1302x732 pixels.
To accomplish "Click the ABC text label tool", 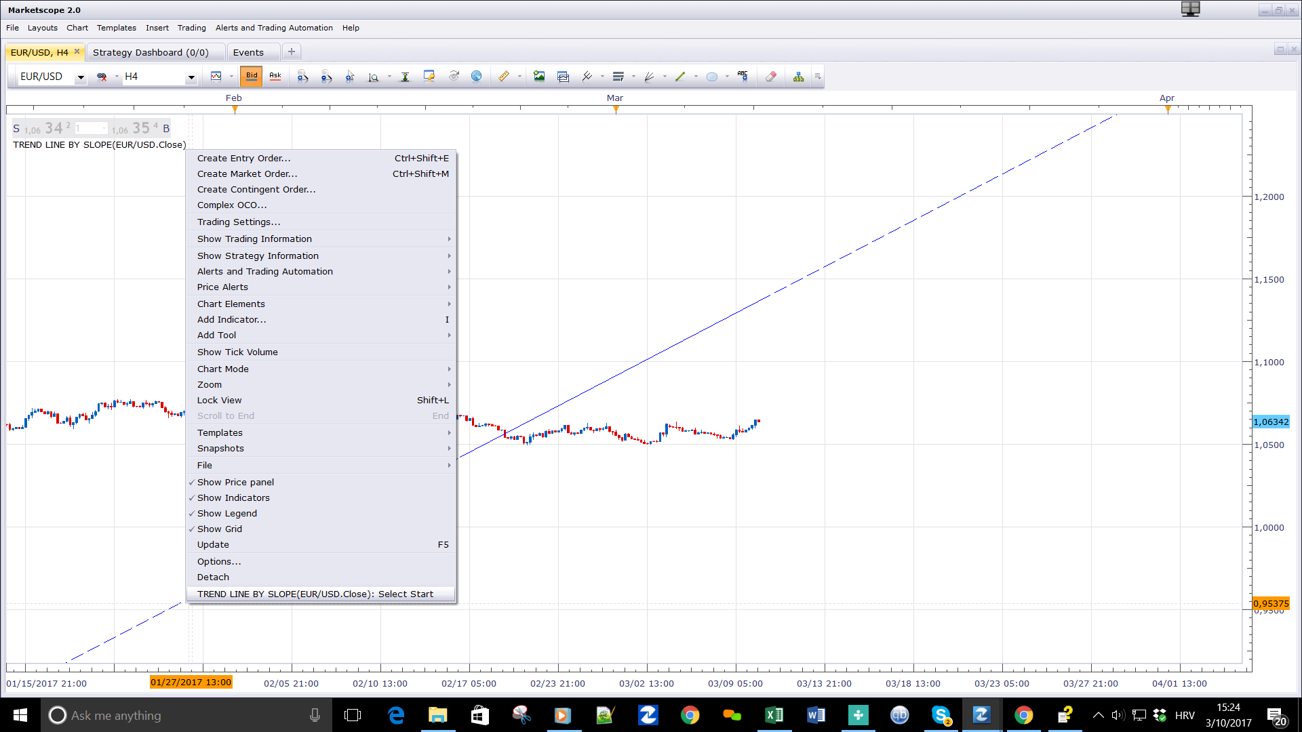I will pos(743,77).
